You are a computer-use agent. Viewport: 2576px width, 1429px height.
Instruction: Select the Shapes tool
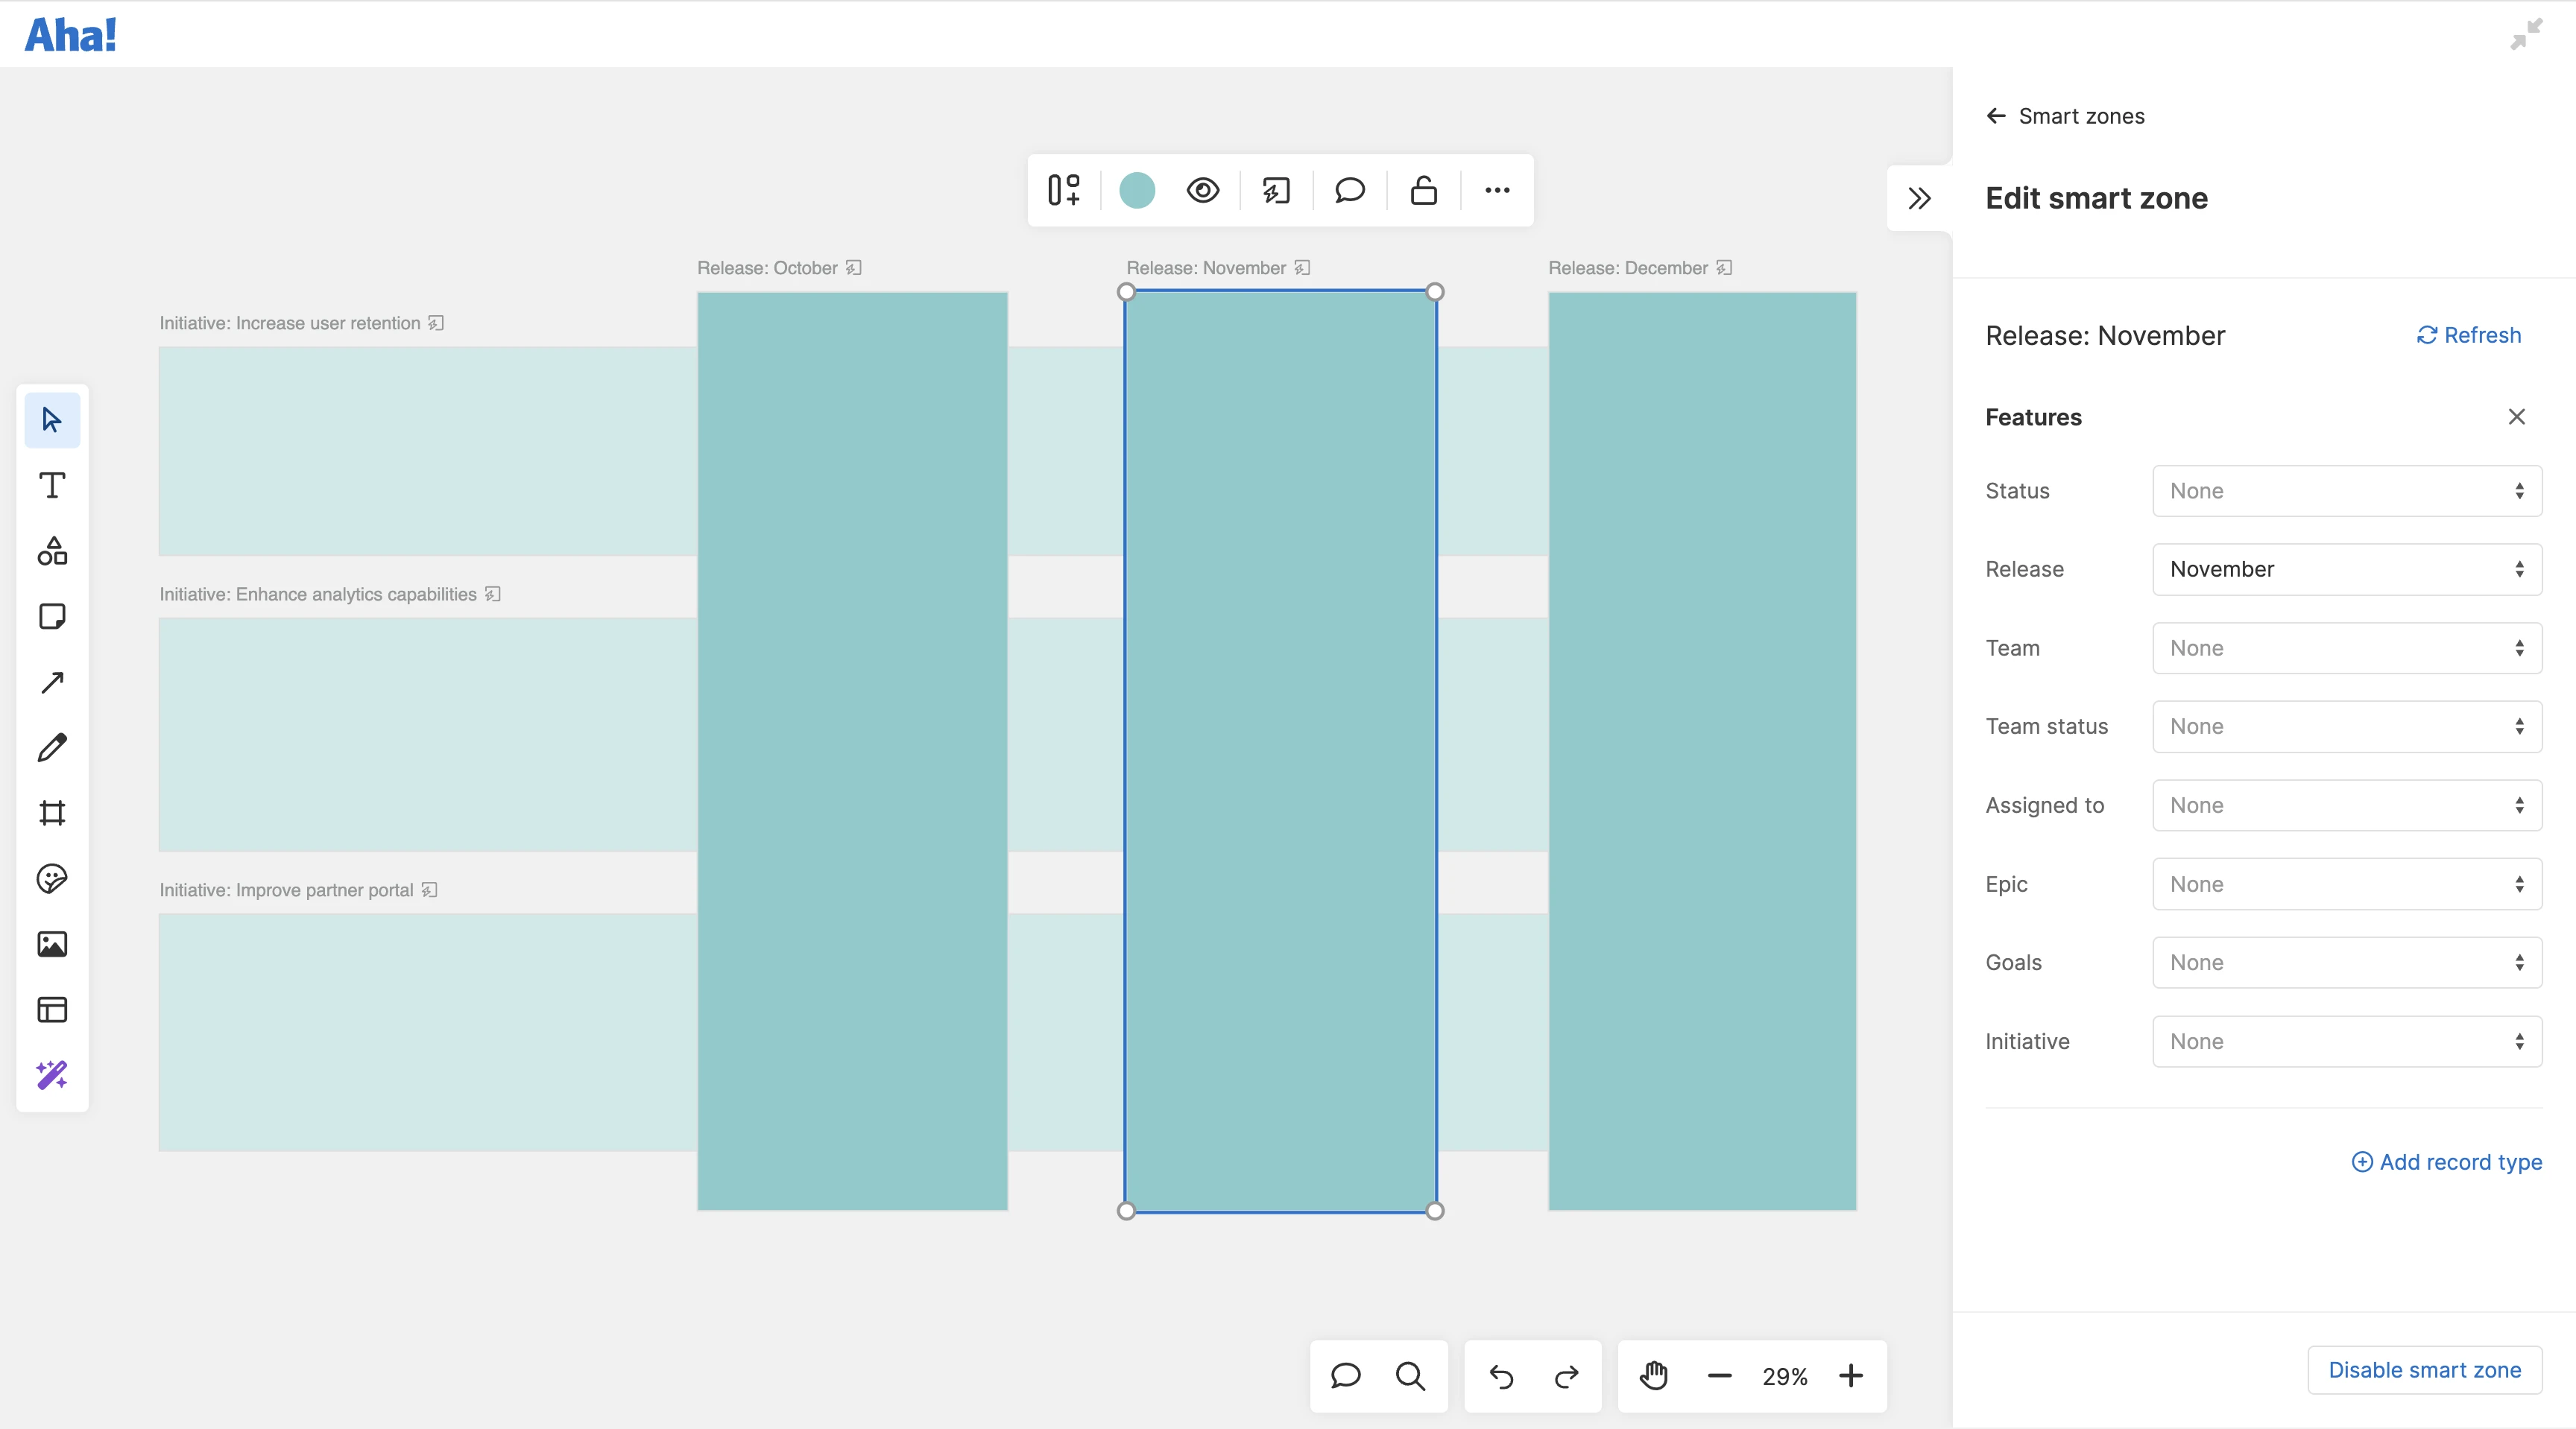pyautogui.click(x=52, y=551)
